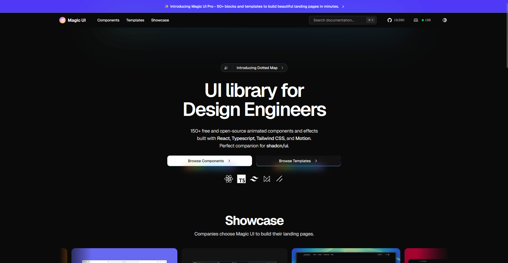Click the arrow on Browse Templates button
The image size is (508, 263).
316,161
